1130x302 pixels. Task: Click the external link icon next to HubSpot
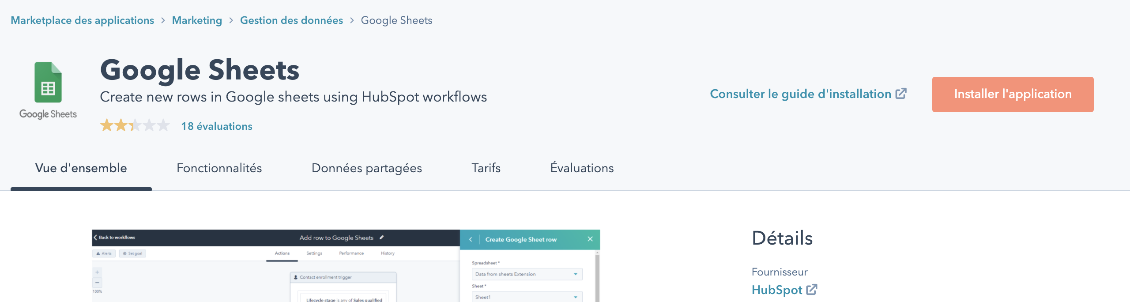click(812, 290)
